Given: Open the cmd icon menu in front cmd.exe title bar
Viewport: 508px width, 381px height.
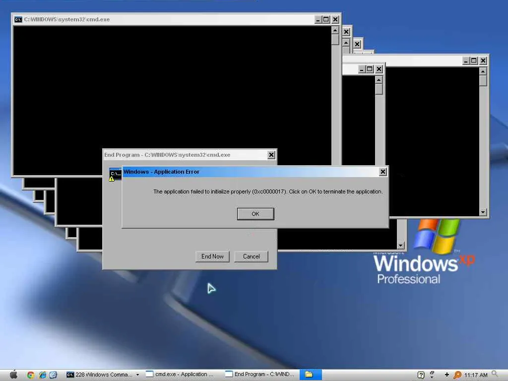Looking at the screenshot, I should click(x=18, y=19).
